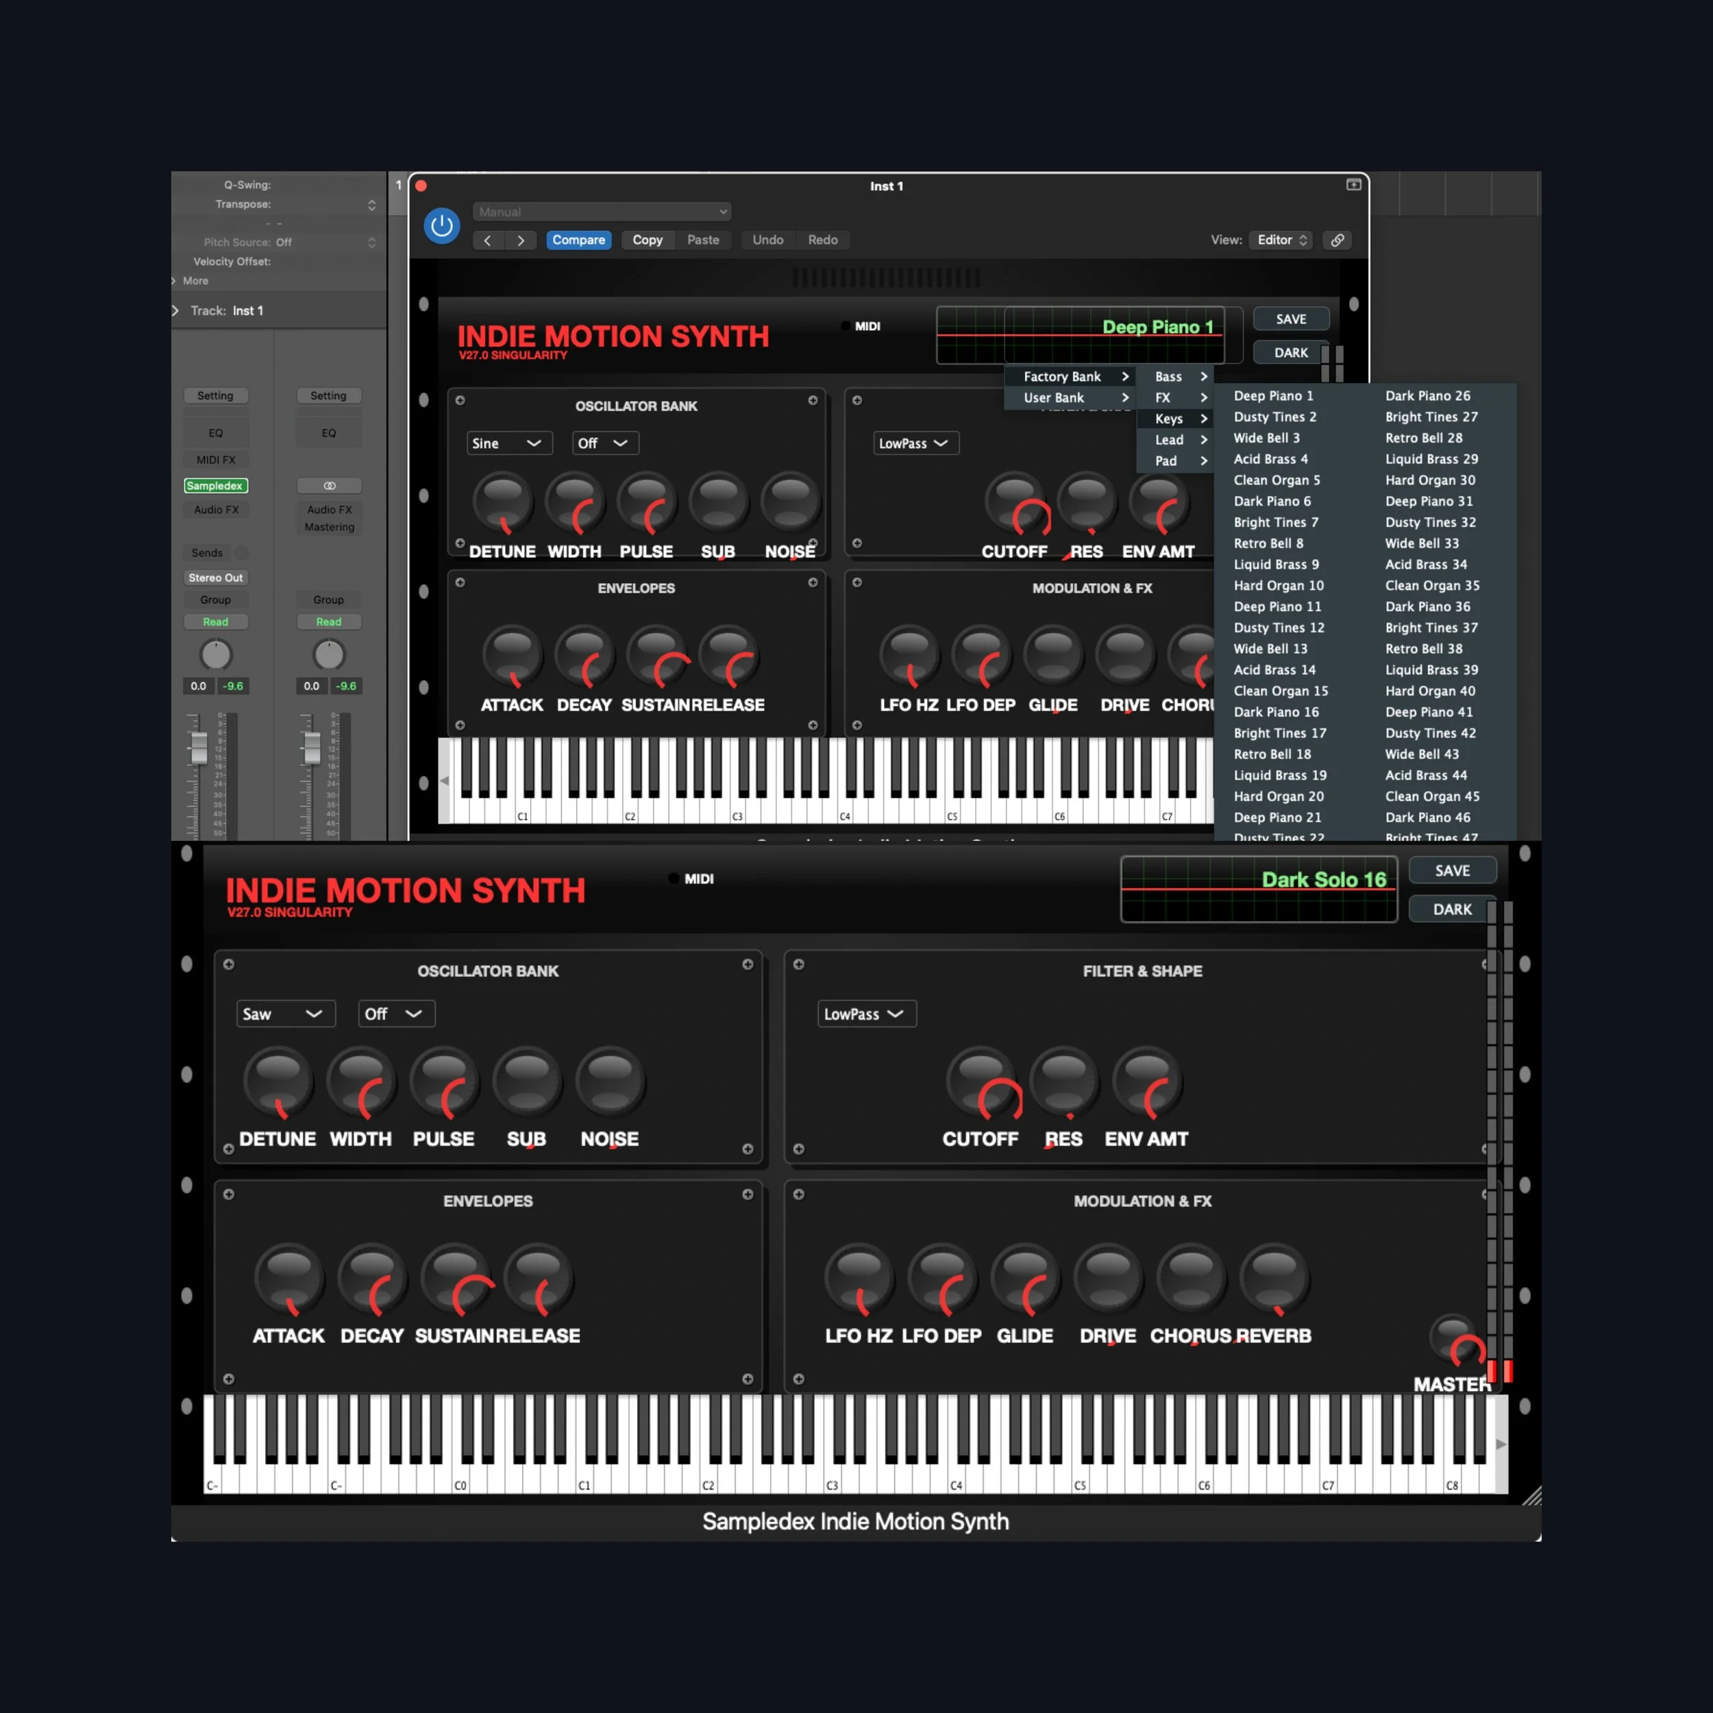Click Compare to toggle edited plugin settings

[578, 239]
